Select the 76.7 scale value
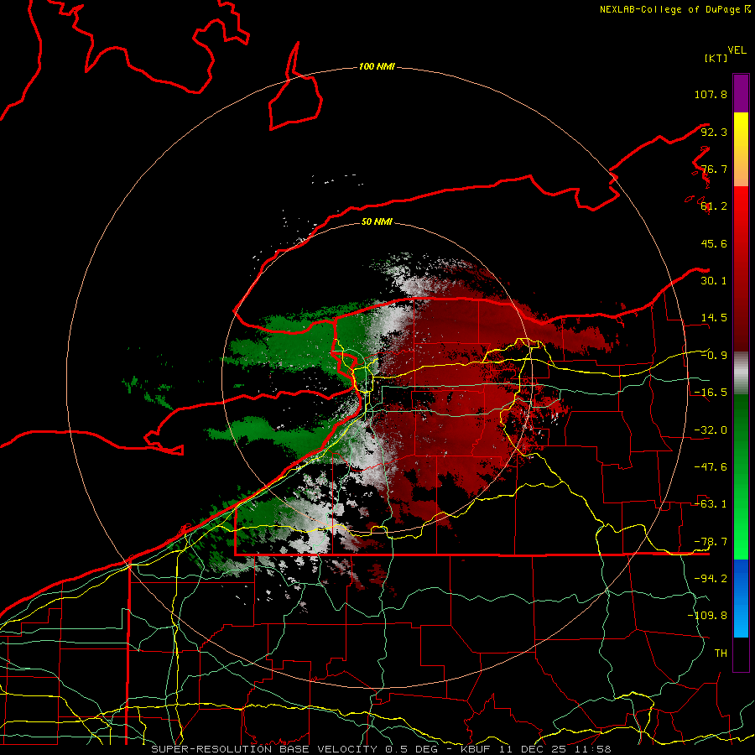The height and width of the screenshot is (755, 755). coord(714,169)
